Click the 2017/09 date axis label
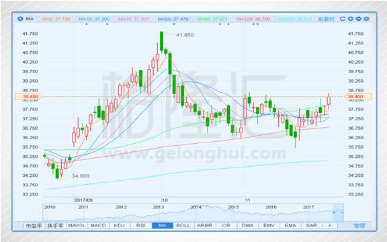The width and height of the screenshot is (387, 242). click(83, 200)
